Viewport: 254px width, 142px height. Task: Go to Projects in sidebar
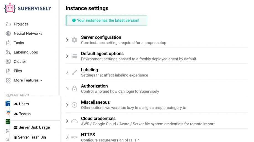[21, 24]
